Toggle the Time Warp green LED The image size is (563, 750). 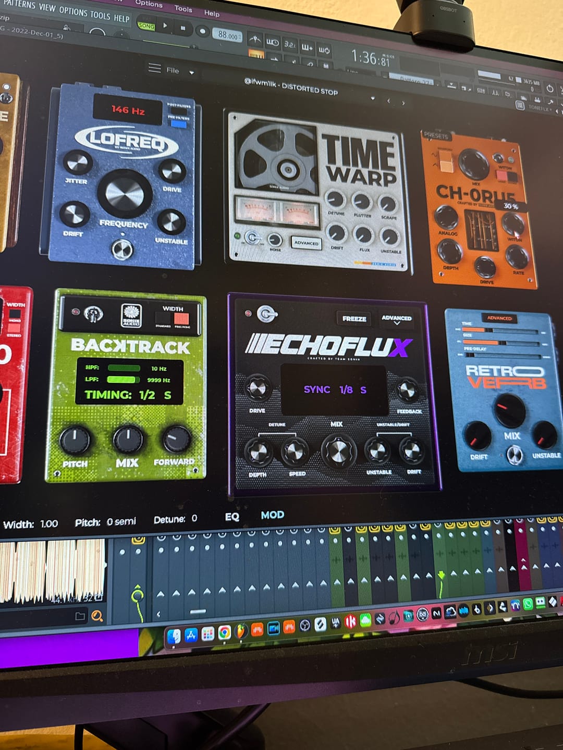click(237, 236)
